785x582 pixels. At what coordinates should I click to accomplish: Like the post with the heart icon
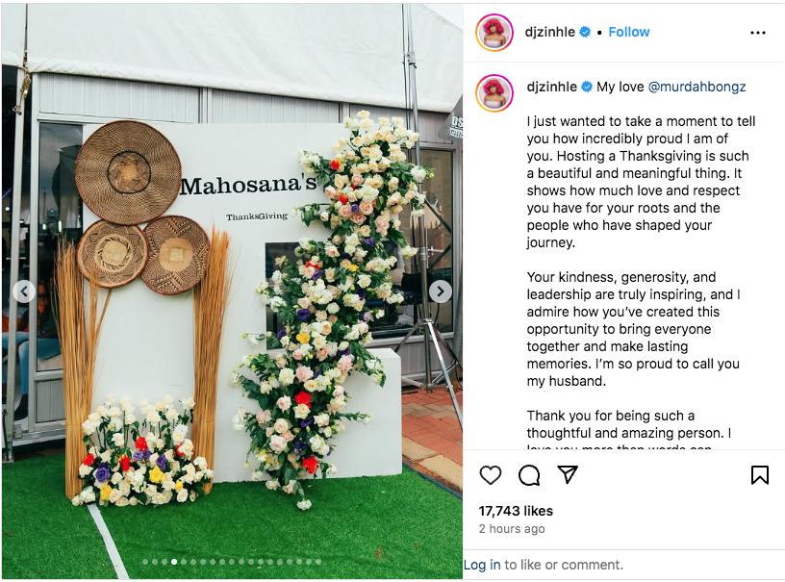(x=490, y=475)
